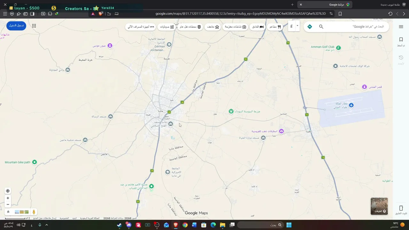Filter map by Museums chip
The height and width of the screenshot is (230, 409).
[213, 27]
